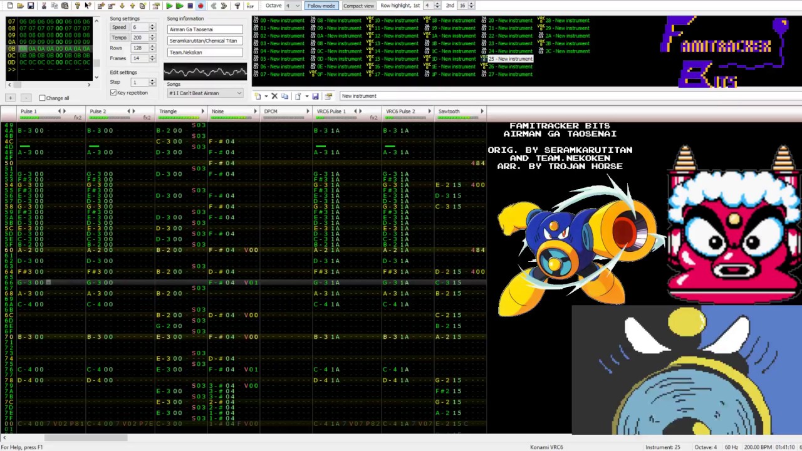Click the Tempo button in Song settings
The width and height of the screenshot is (802, 451).
[119, 38]
